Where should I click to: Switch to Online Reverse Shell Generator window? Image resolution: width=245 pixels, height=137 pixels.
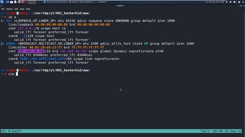(82, 2)
